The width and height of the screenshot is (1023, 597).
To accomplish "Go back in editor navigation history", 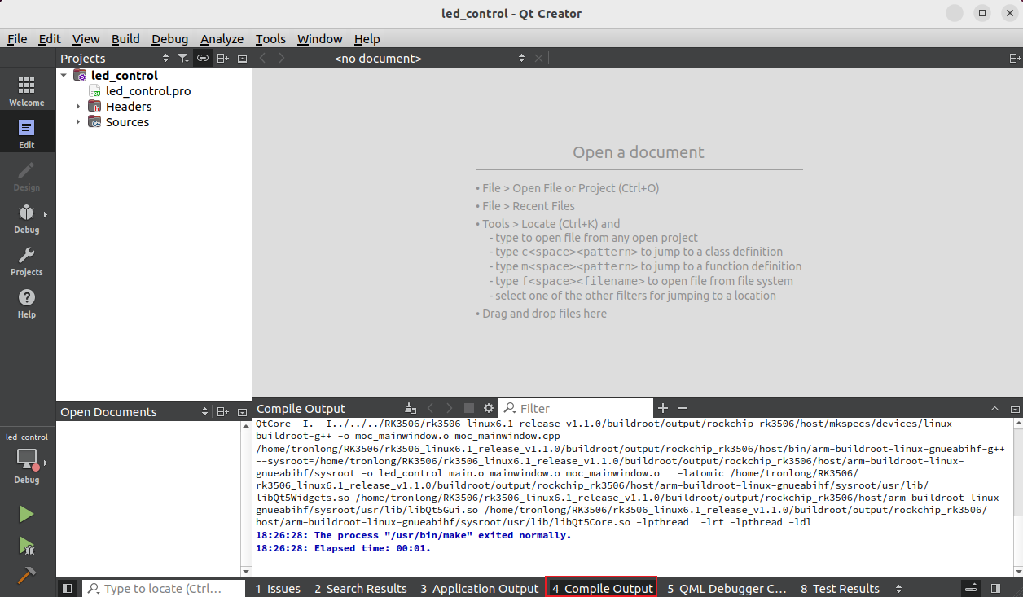I will pos(262,59).
